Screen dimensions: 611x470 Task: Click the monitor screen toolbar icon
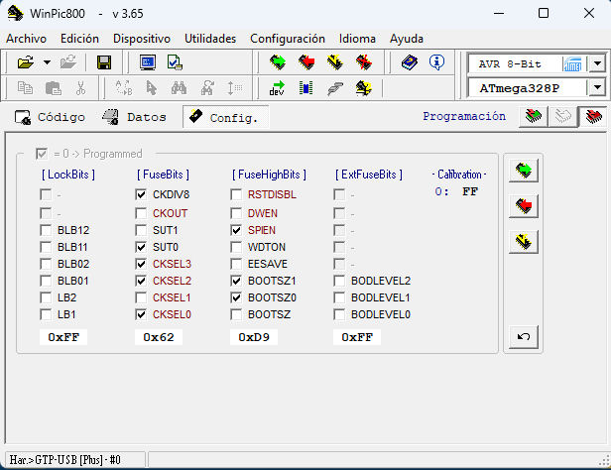coord(148,62)
